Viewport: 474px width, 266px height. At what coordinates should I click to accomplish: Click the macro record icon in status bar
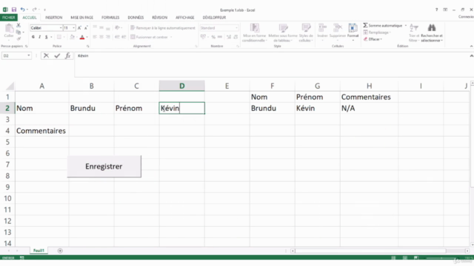click(x=21, y=258)
